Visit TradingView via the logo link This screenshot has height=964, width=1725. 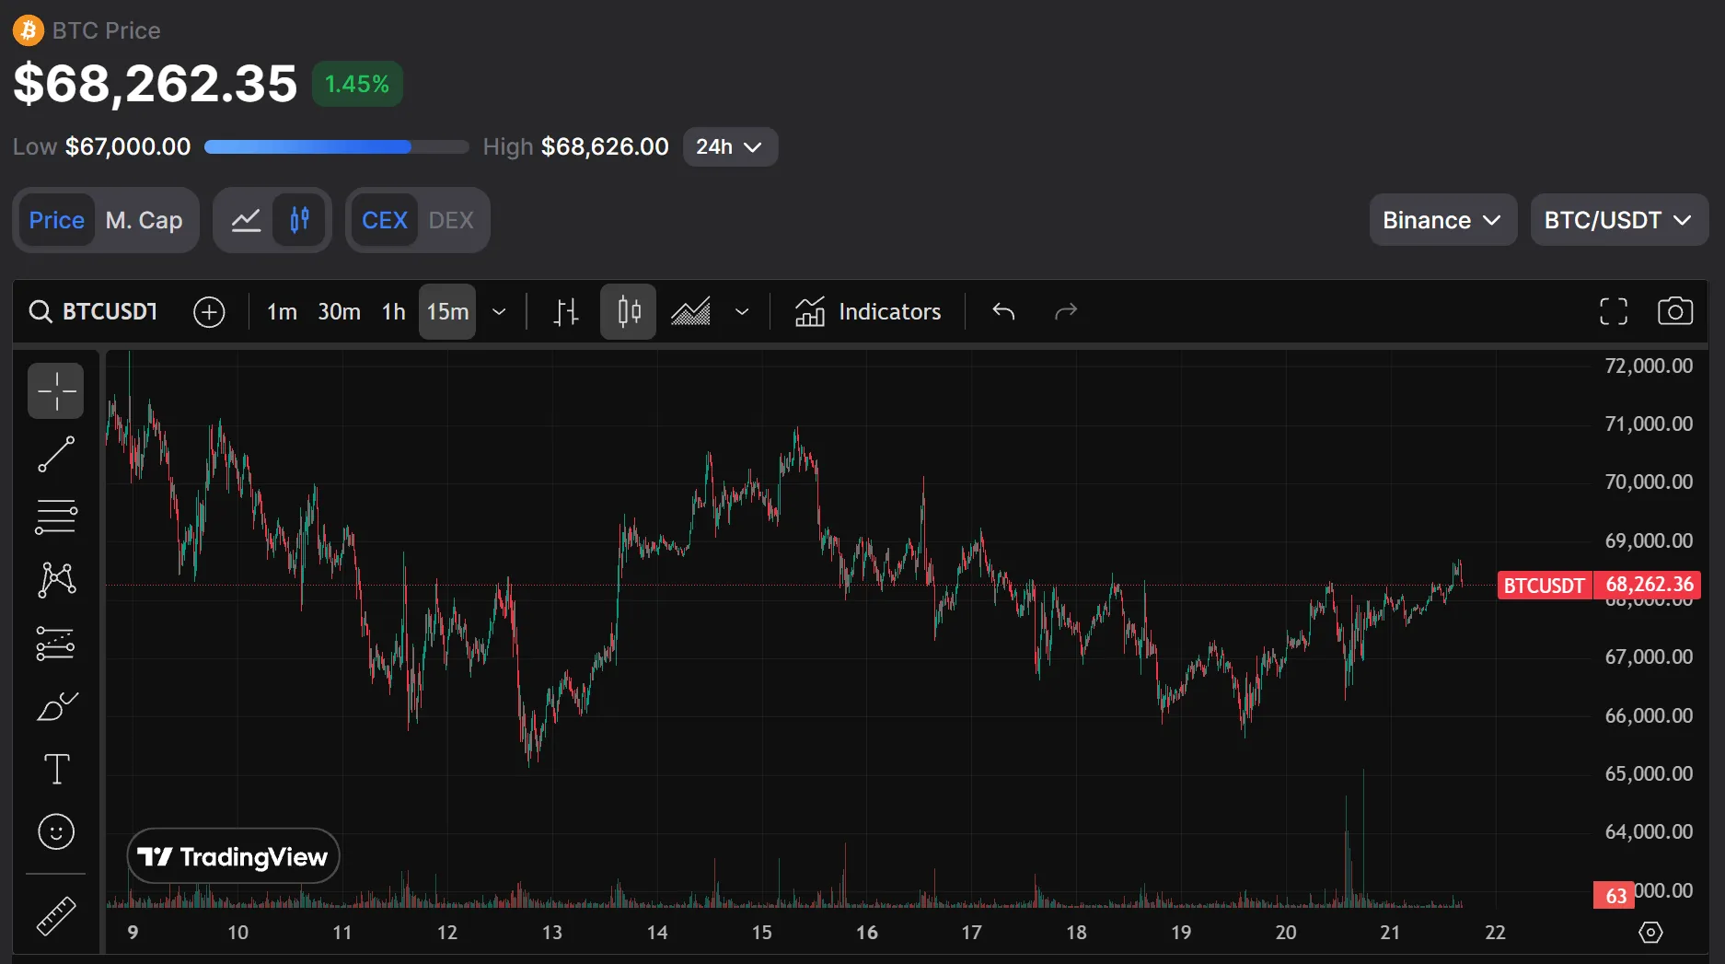click(233, 856)
